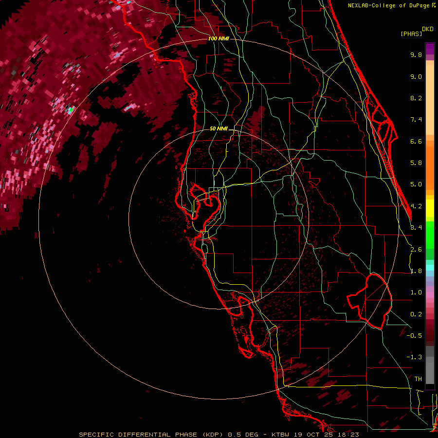
Task: Click the 5.8 value on the color scale
Action: point(416,163)
